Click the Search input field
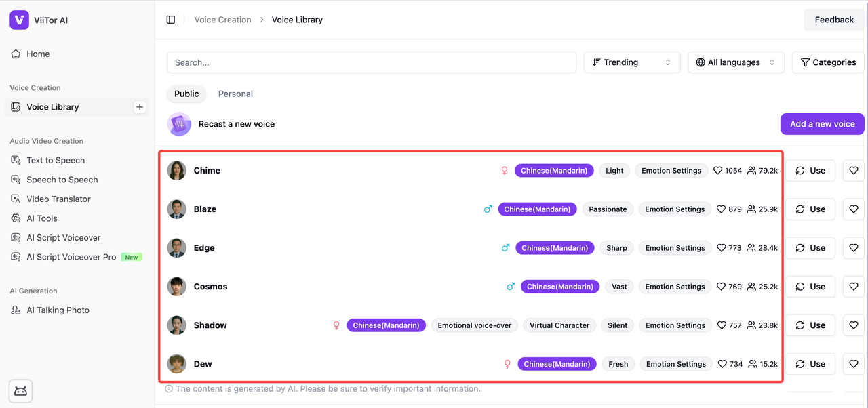This screenshot has width=868, height=408. pos(372,62)
